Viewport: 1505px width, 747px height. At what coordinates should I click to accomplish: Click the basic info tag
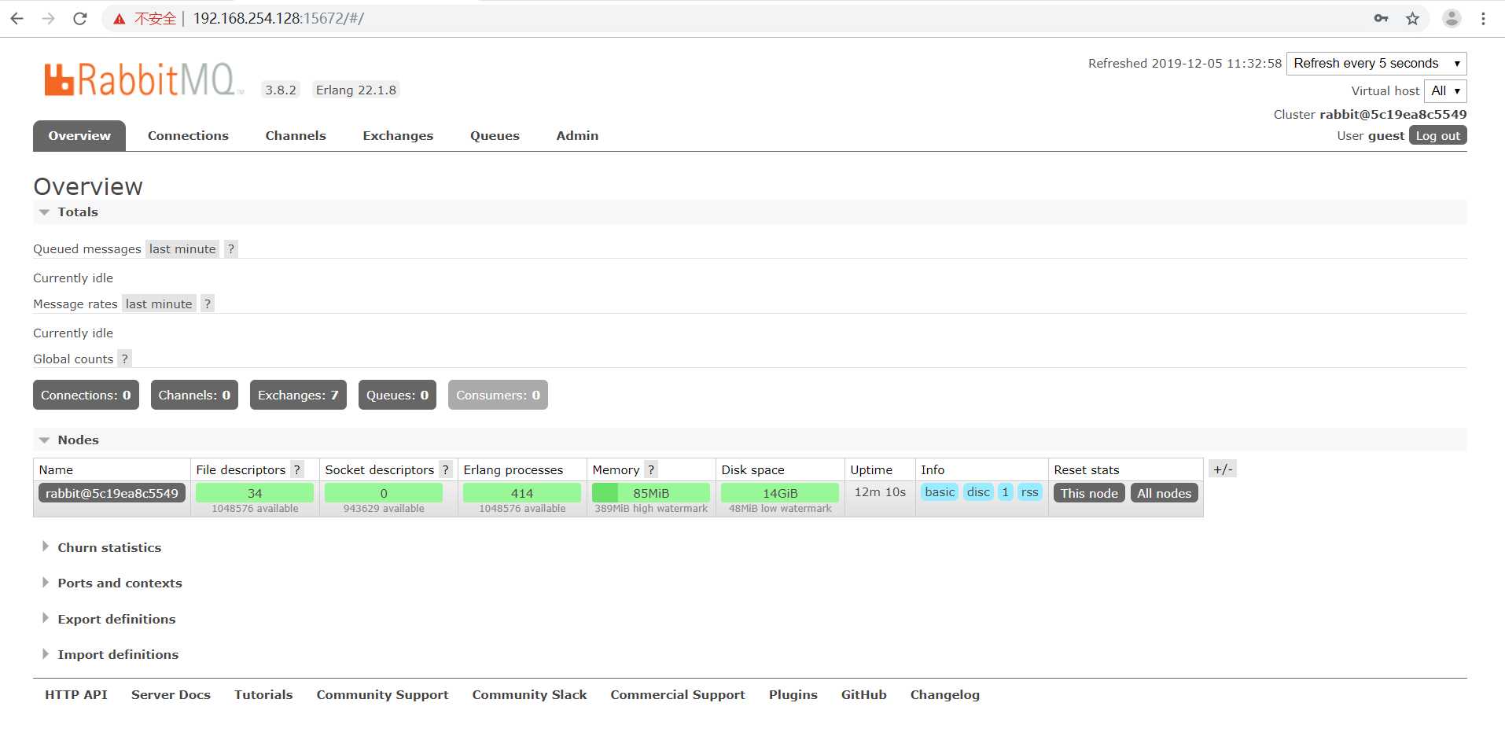(x=940, y=492)
